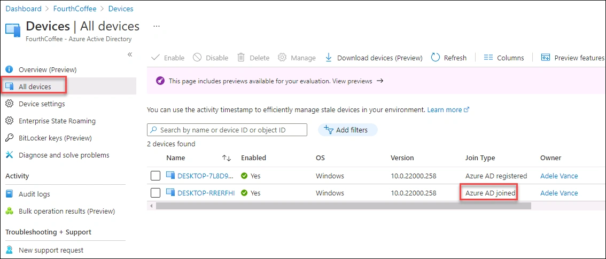Click the Azure AD registered cell

496,176
